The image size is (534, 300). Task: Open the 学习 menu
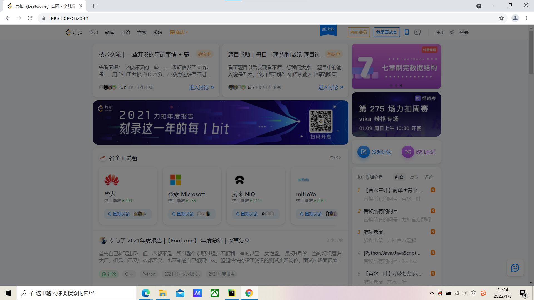94,32
